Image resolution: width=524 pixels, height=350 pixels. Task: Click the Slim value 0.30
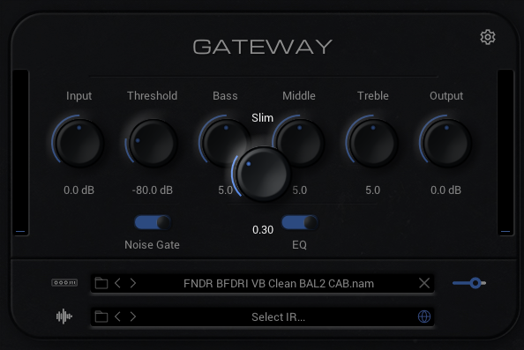(x=263, y=230)
